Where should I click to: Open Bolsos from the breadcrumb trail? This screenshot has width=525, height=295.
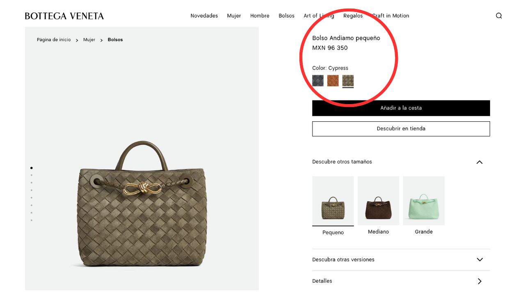tap(115, 39)
